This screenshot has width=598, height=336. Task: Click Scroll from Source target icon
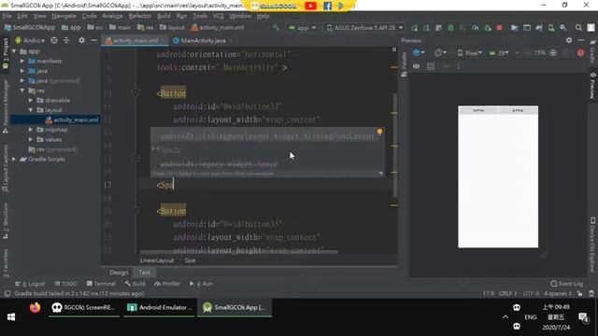coord(54,40)
